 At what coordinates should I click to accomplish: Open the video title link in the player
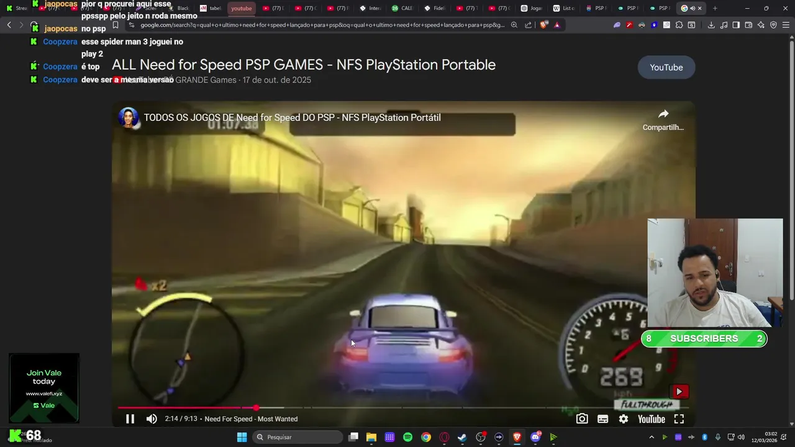293,117
